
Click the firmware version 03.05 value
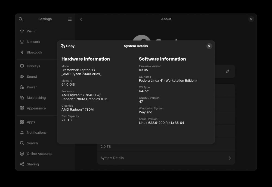point(143,70)
